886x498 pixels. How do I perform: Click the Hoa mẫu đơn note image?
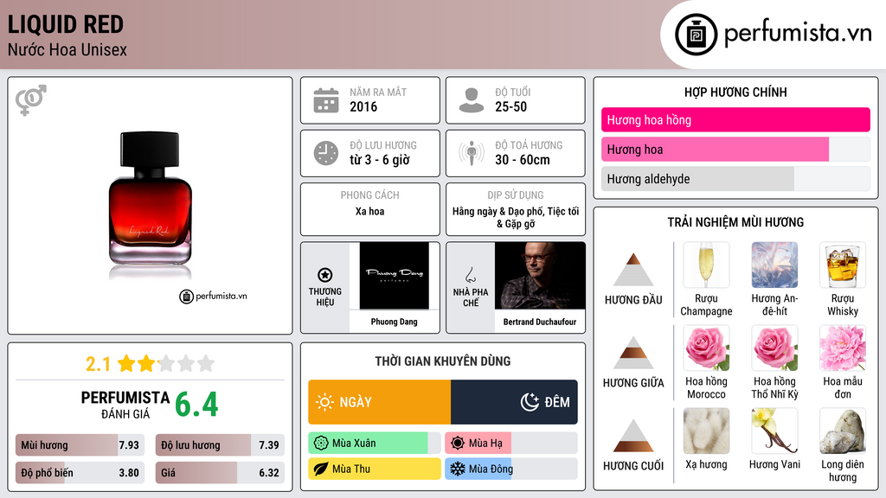(843, 348)
